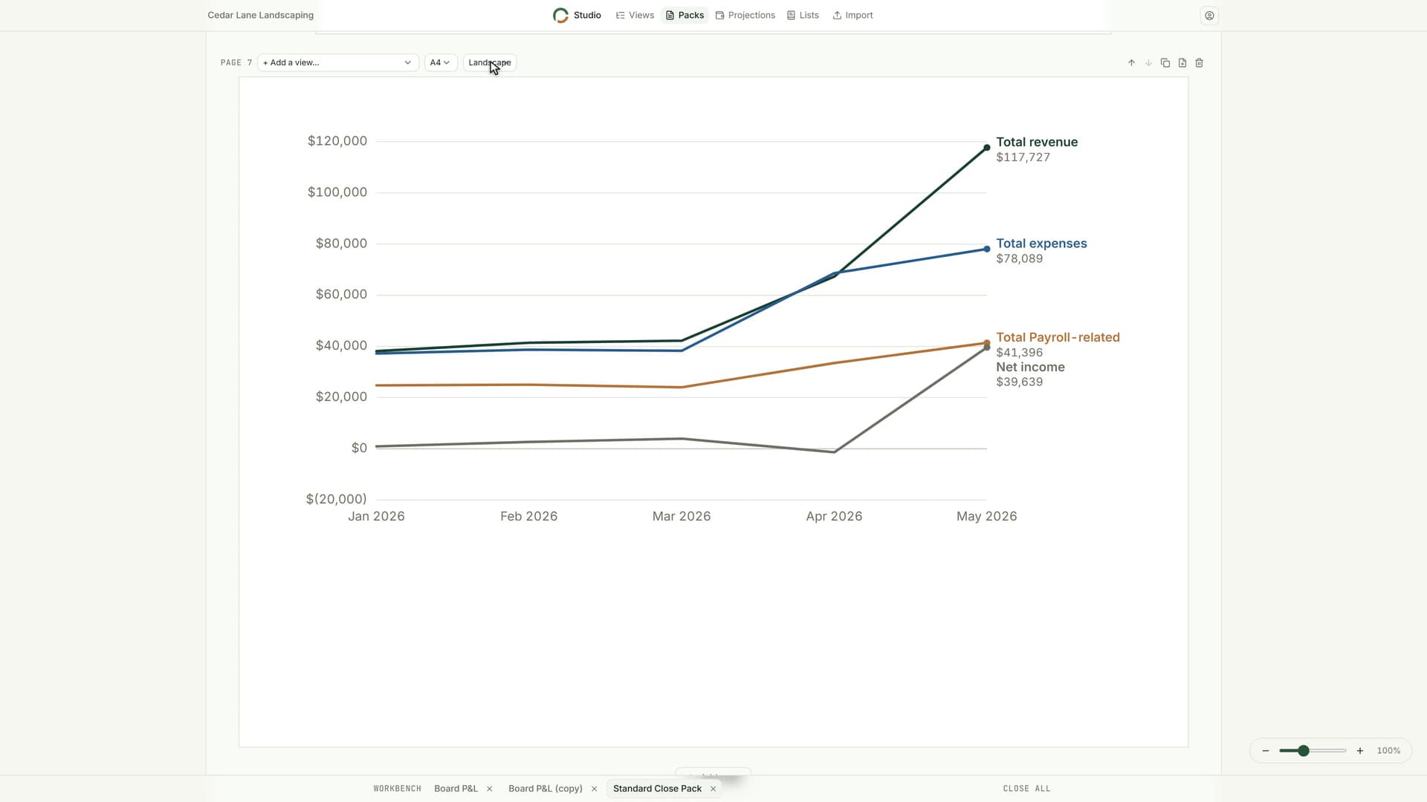
Task: Close the Board P&L (copy) tab
Action: click(x=594, y=789)
